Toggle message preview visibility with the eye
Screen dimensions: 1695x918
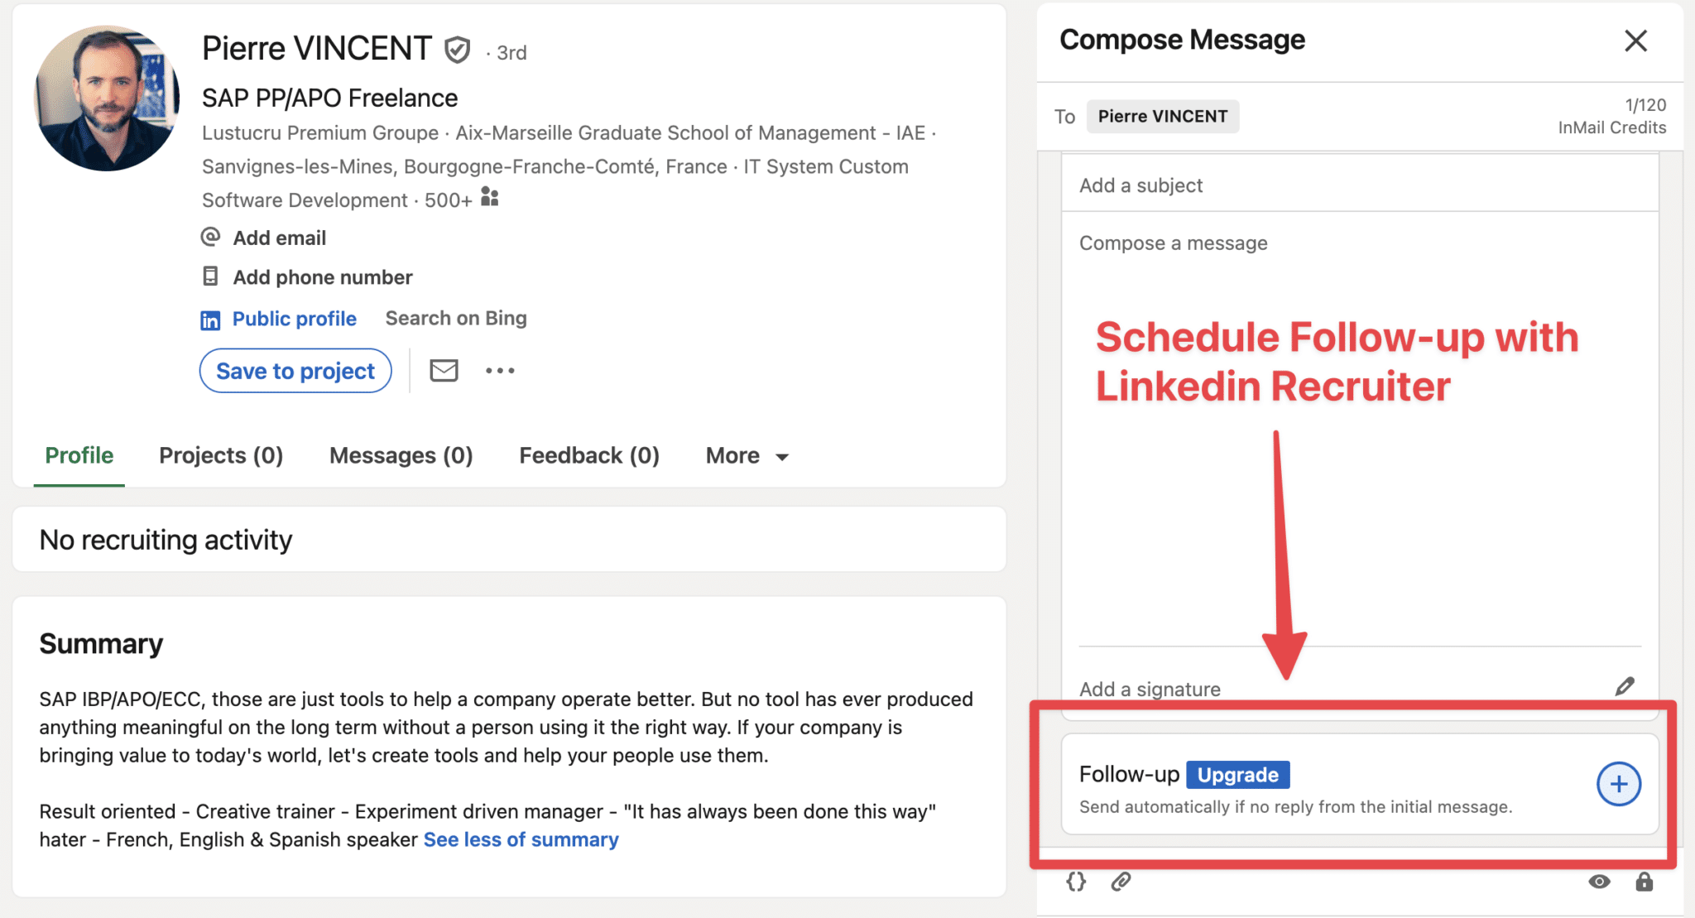[1599, 882]
